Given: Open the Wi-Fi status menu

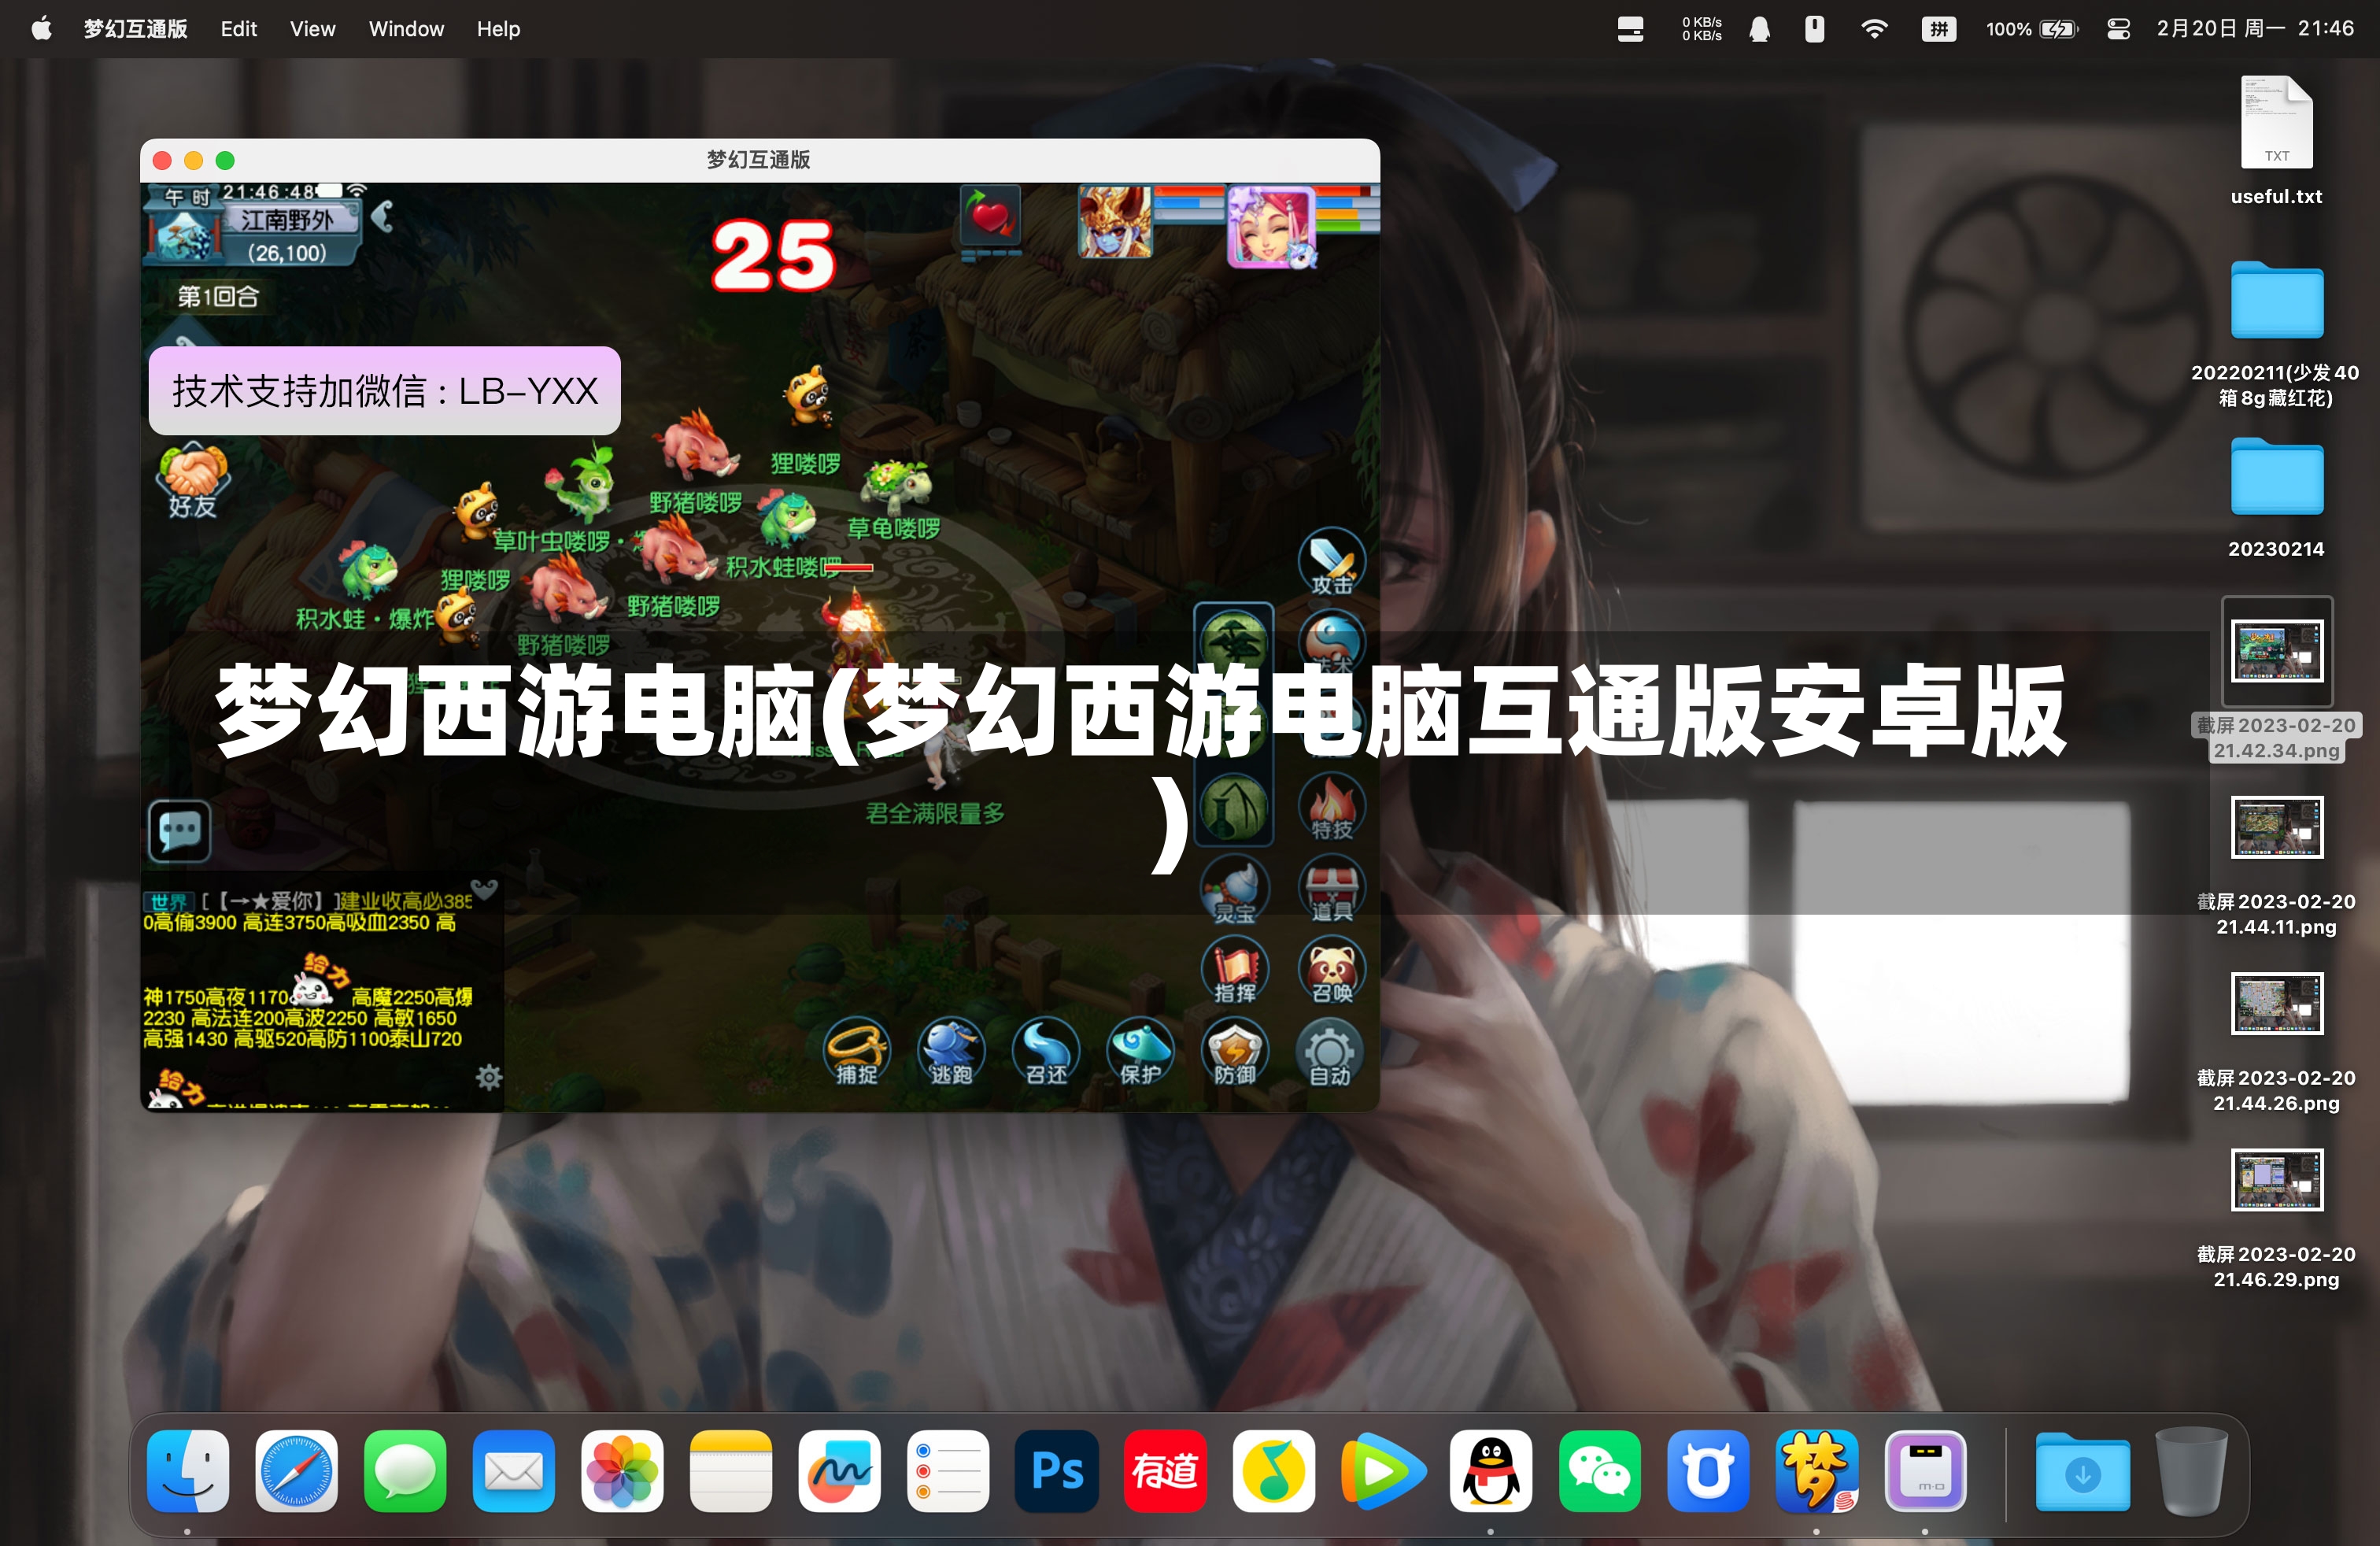Looking at the screenshot, I should pyautogui.click(x=1874, y=28).
